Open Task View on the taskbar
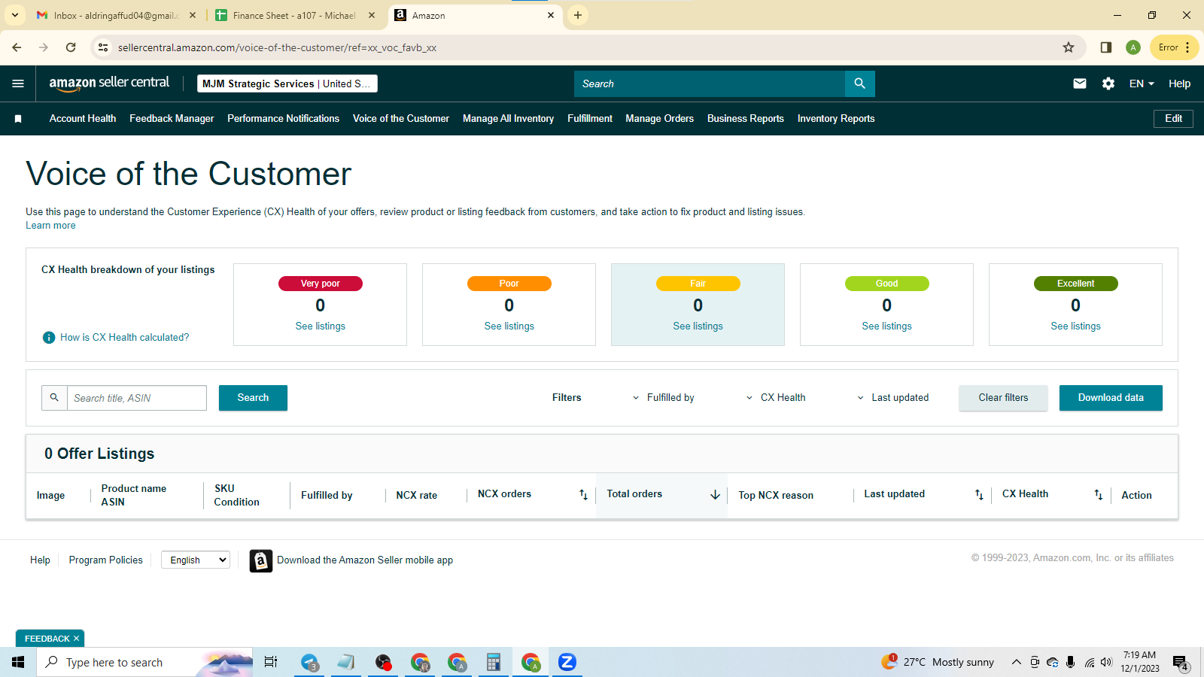Image resolution: width=1204 pixels, height=677 pixels. [x=271, y=662]
